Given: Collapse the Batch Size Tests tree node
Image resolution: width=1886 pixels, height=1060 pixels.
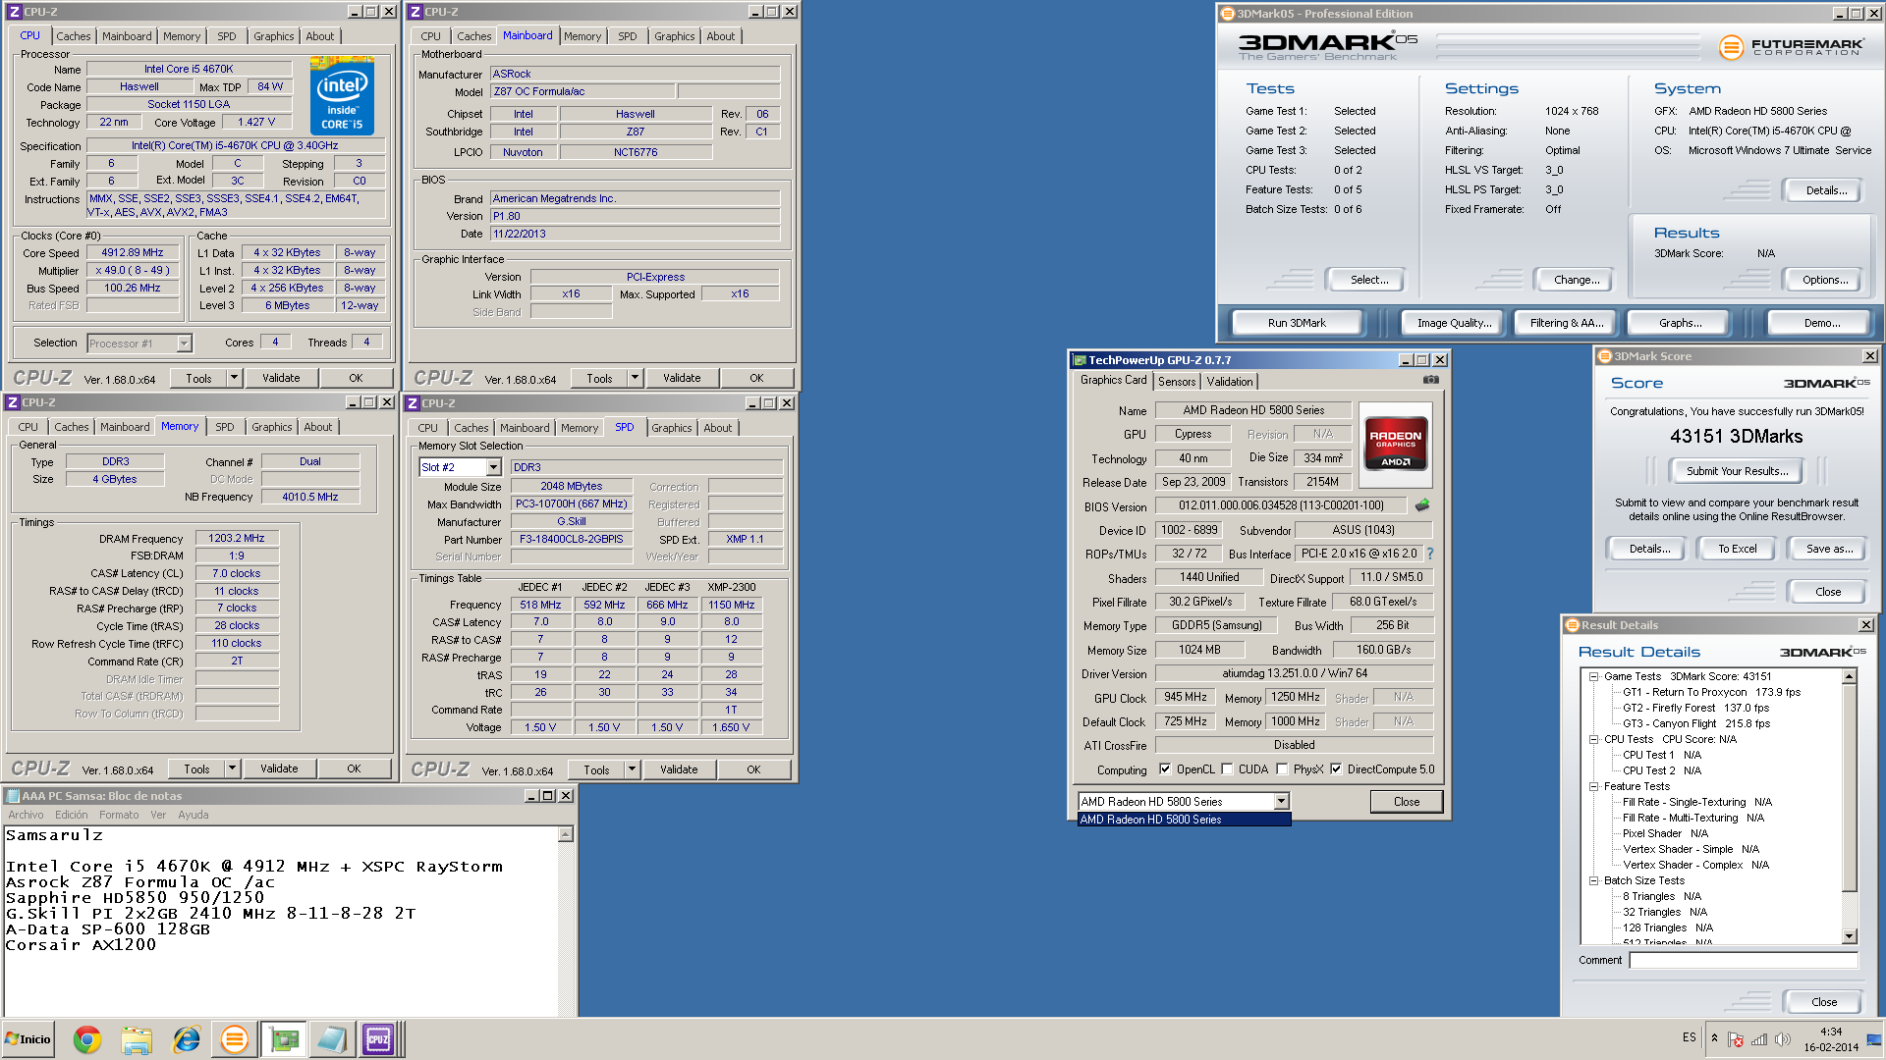Looking at the screenshot, I should pos(1593,880).
